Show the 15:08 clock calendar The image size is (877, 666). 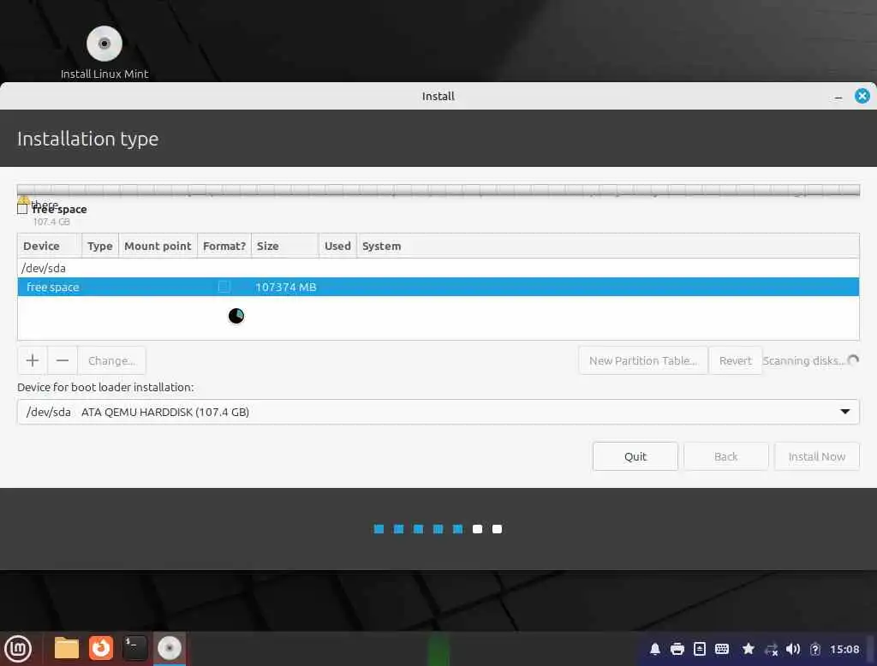pos(844,649)
